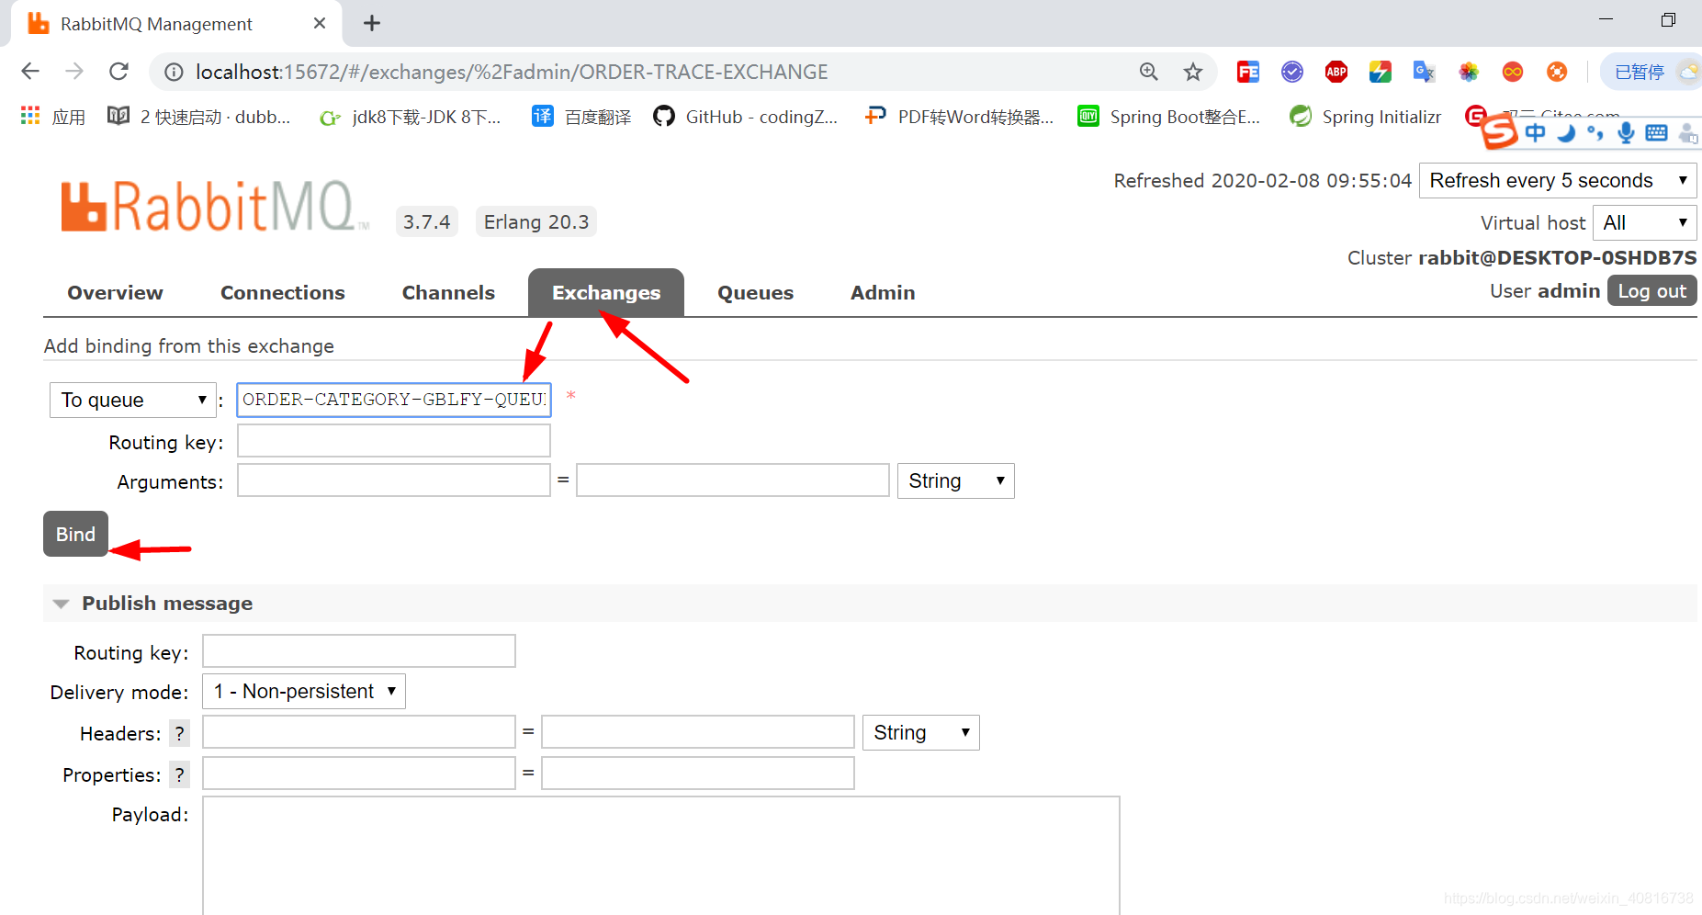
Task: Show help for Headers
Action: coord(179,733)
